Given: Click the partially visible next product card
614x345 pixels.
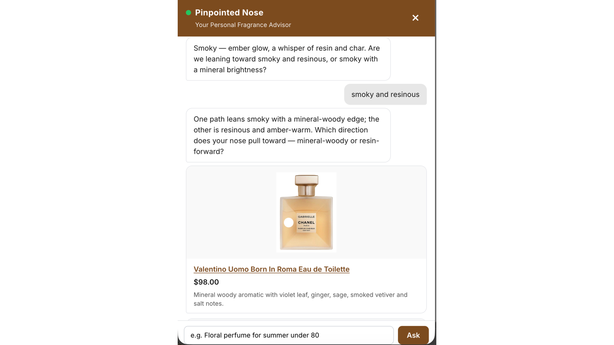Looking at the screenshot, I should click(306, 319).
